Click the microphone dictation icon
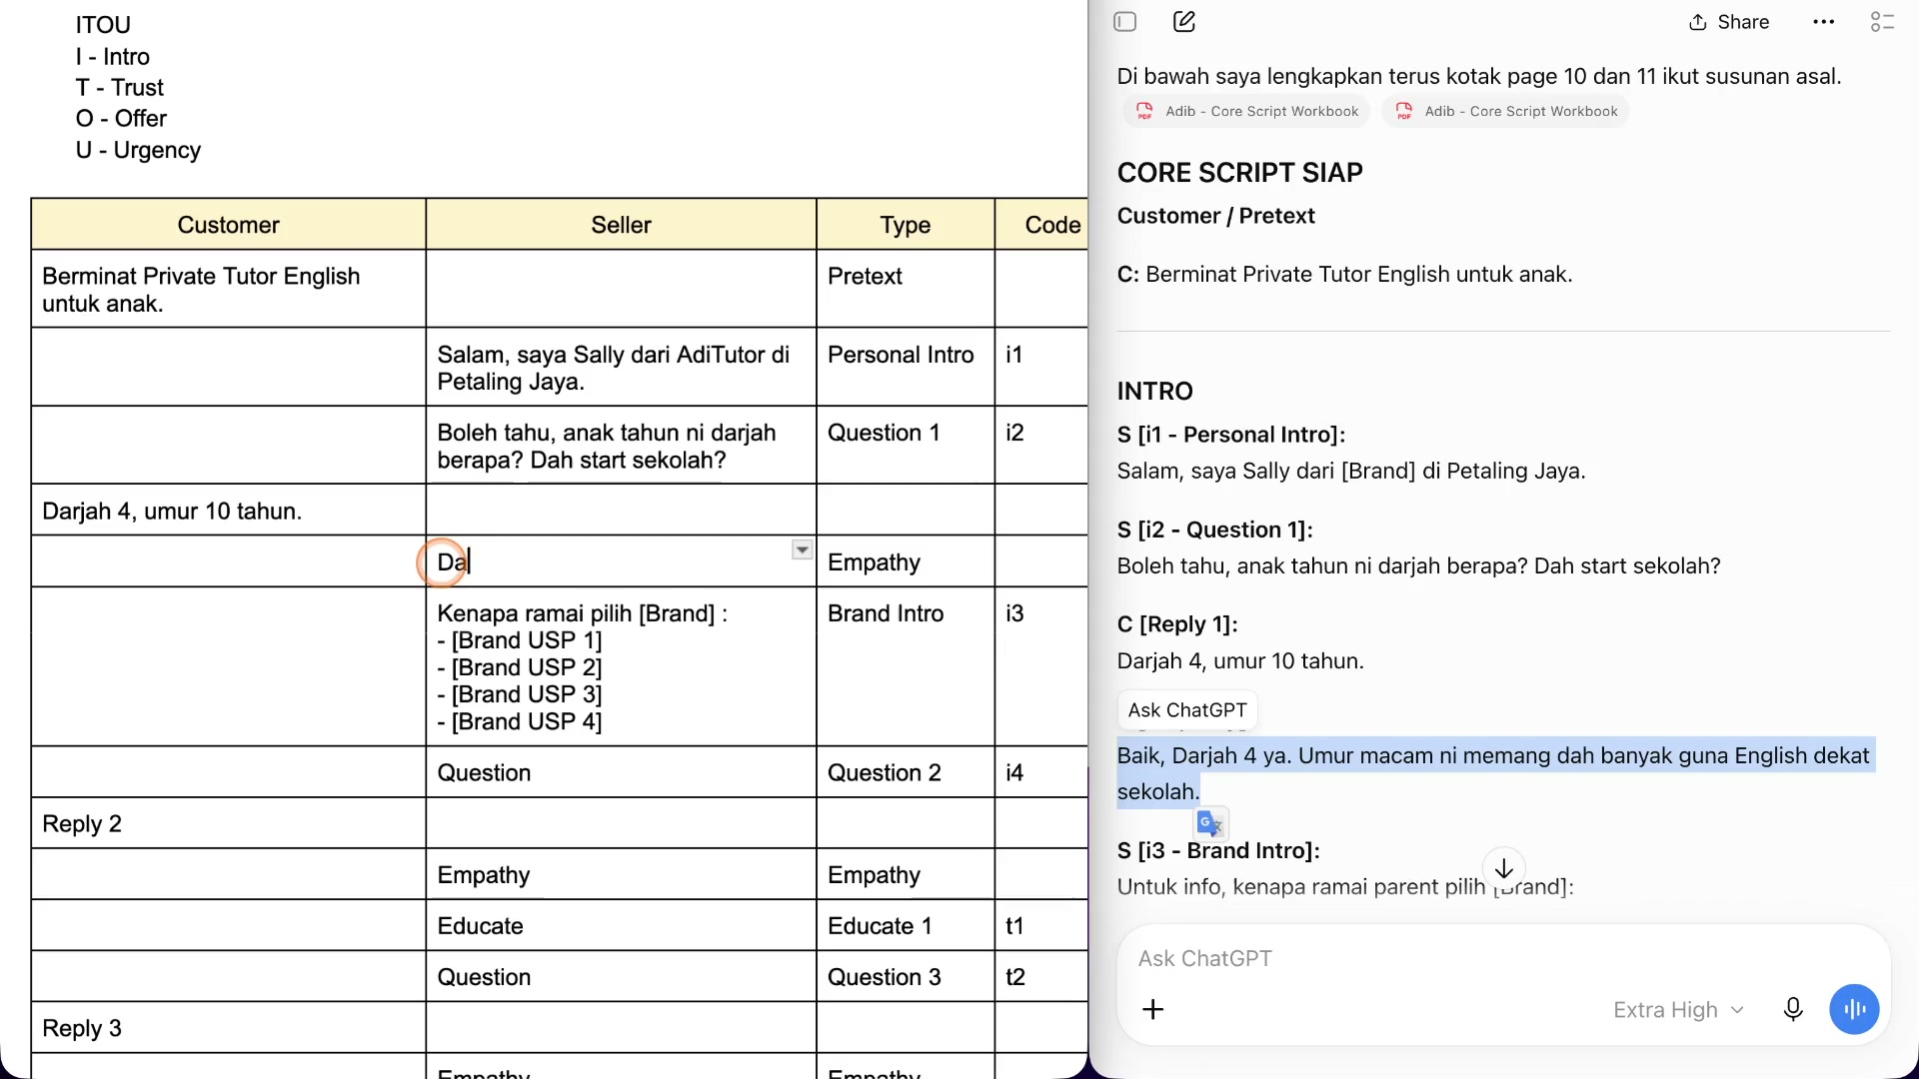The height and width of the screenshot is (1079, 1919). pos(1794,1010)
